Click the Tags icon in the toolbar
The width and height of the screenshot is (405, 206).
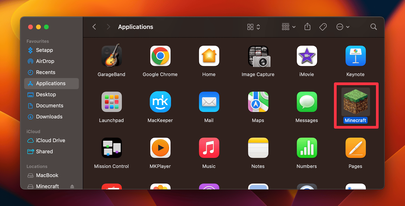(323, 27)
